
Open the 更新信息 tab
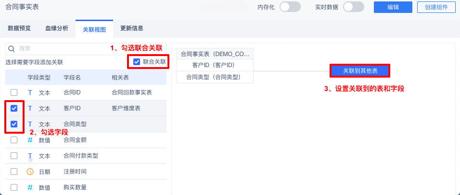131,28
